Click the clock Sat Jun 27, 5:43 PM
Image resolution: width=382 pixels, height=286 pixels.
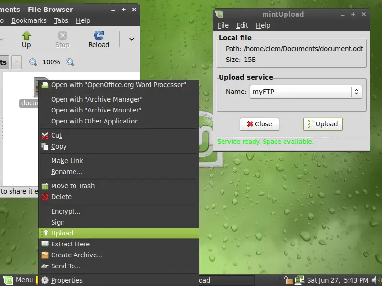(x=338, y=280)
